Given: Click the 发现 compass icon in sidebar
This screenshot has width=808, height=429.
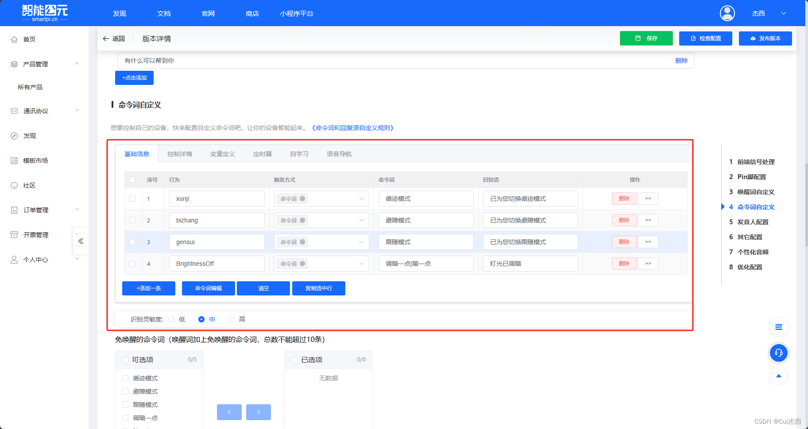Looking at the screenshot, I should click(14, 136).
